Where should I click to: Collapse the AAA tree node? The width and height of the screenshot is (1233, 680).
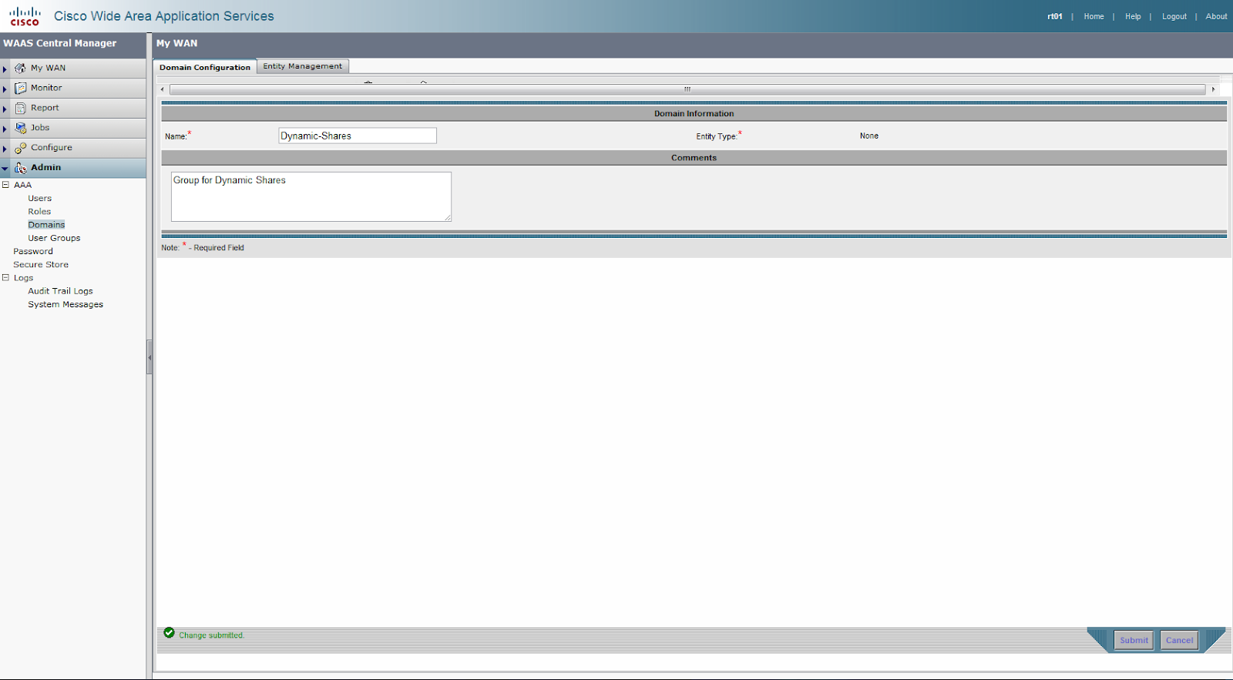(x=5, y=185)
